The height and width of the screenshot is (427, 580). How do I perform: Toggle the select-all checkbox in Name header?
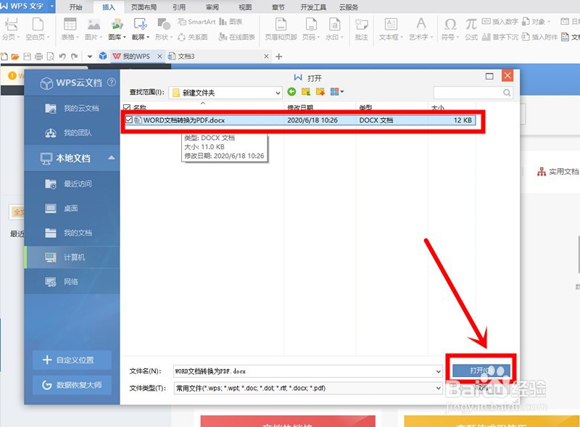coord(127,108)
